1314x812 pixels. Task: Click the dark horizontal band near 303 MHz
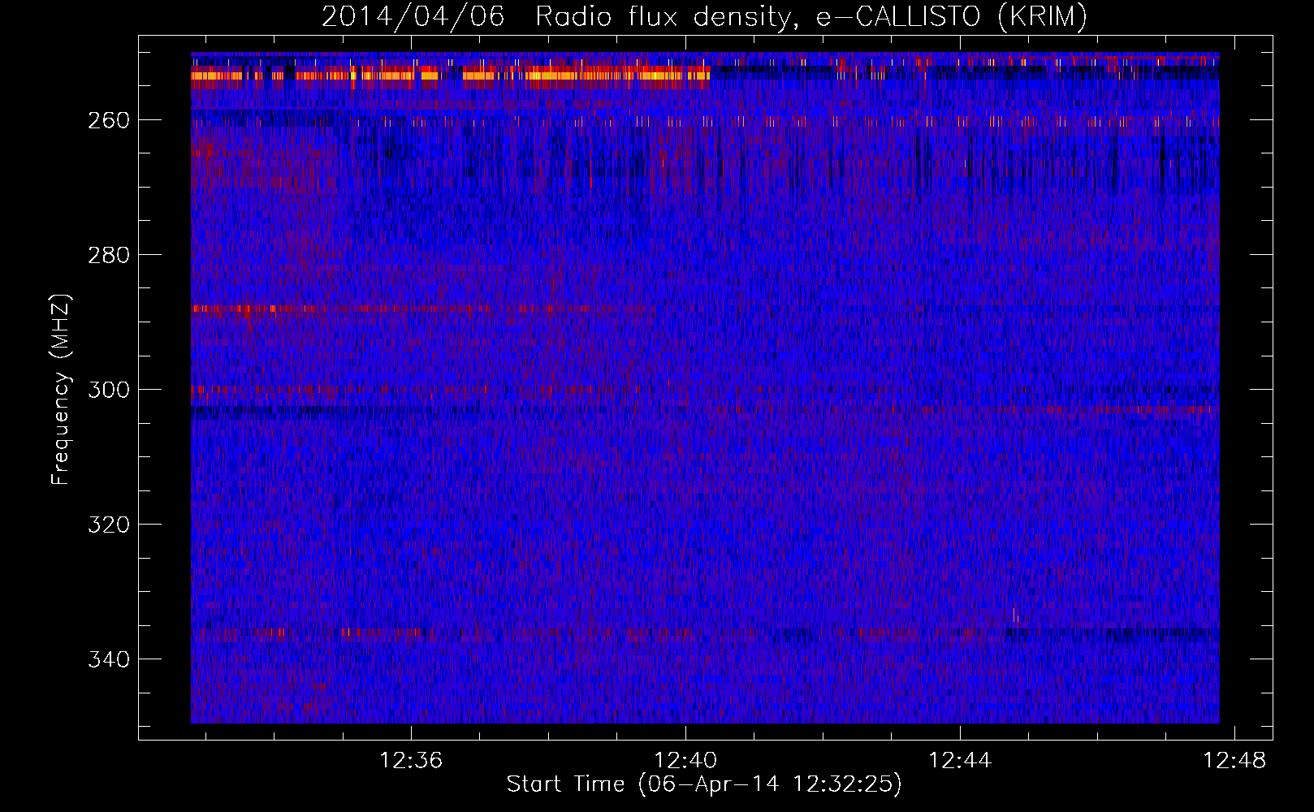[337, 411]
